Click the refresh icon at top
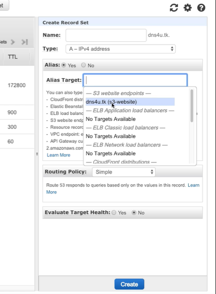The height and width of the screenshot is (294, 216). coord(174,8)
